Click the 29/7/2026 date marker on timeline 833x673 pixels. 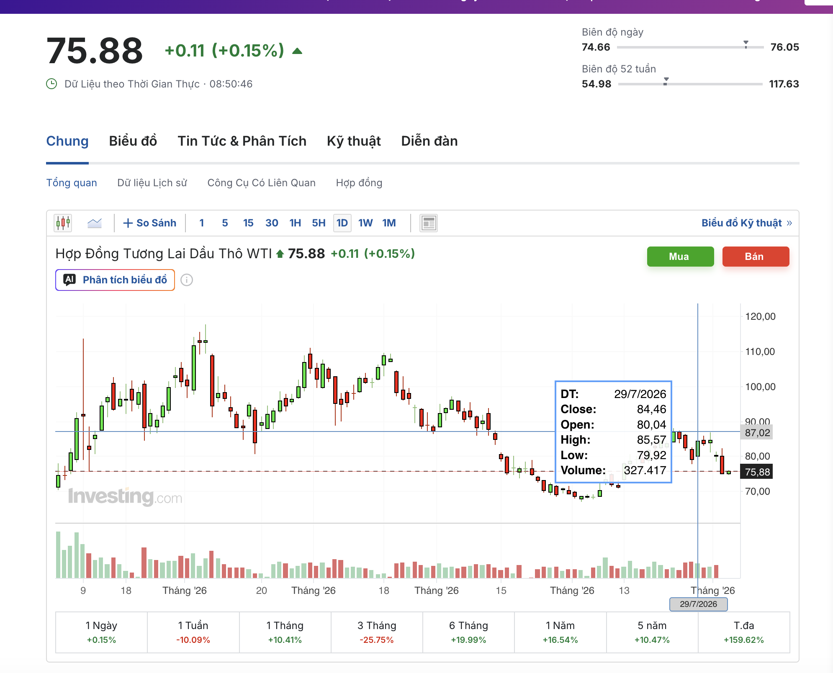tap(698, 604)
